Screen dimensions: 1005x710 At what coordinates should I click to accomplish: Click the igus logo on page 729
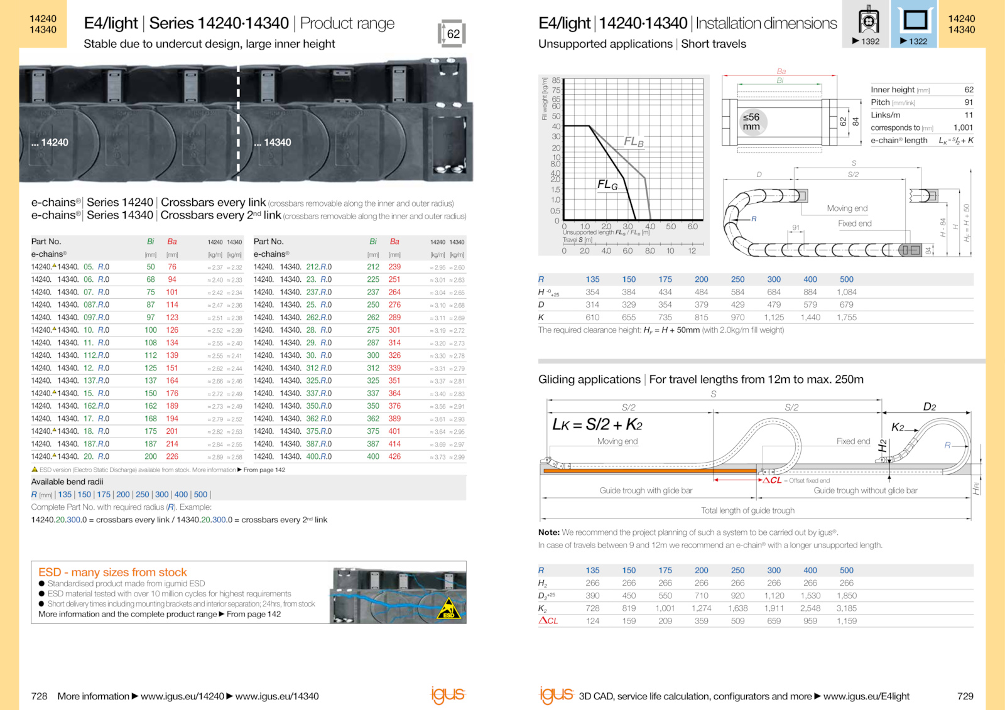[557, 694]
